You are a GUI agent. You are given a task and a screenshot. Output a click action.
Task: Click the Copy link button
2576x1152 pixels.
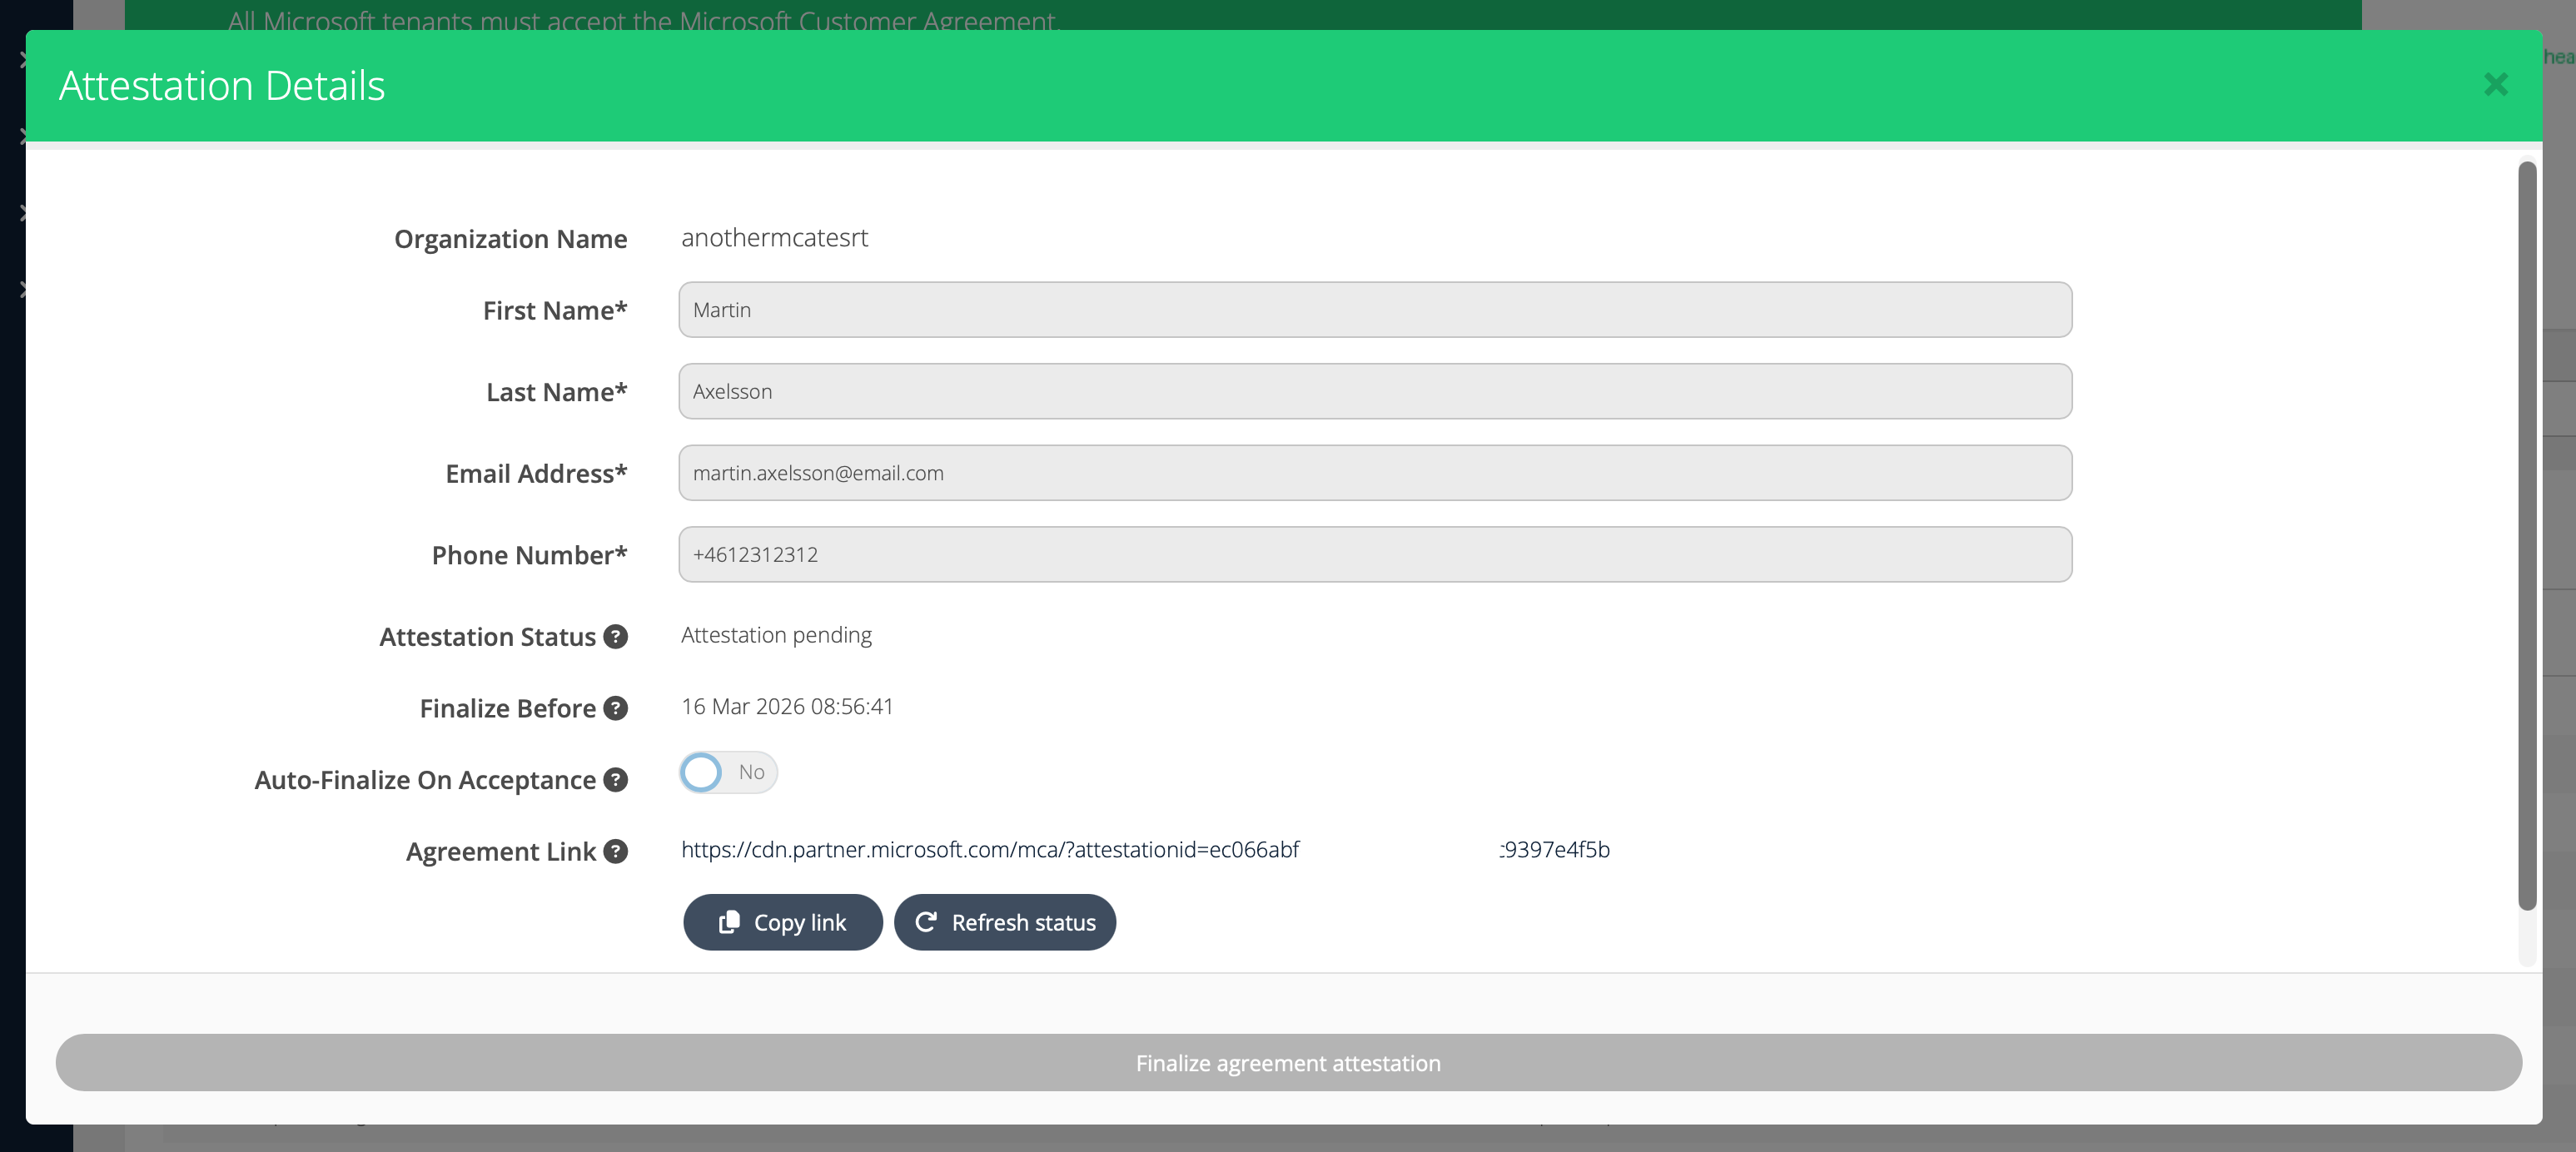point(782,922)
